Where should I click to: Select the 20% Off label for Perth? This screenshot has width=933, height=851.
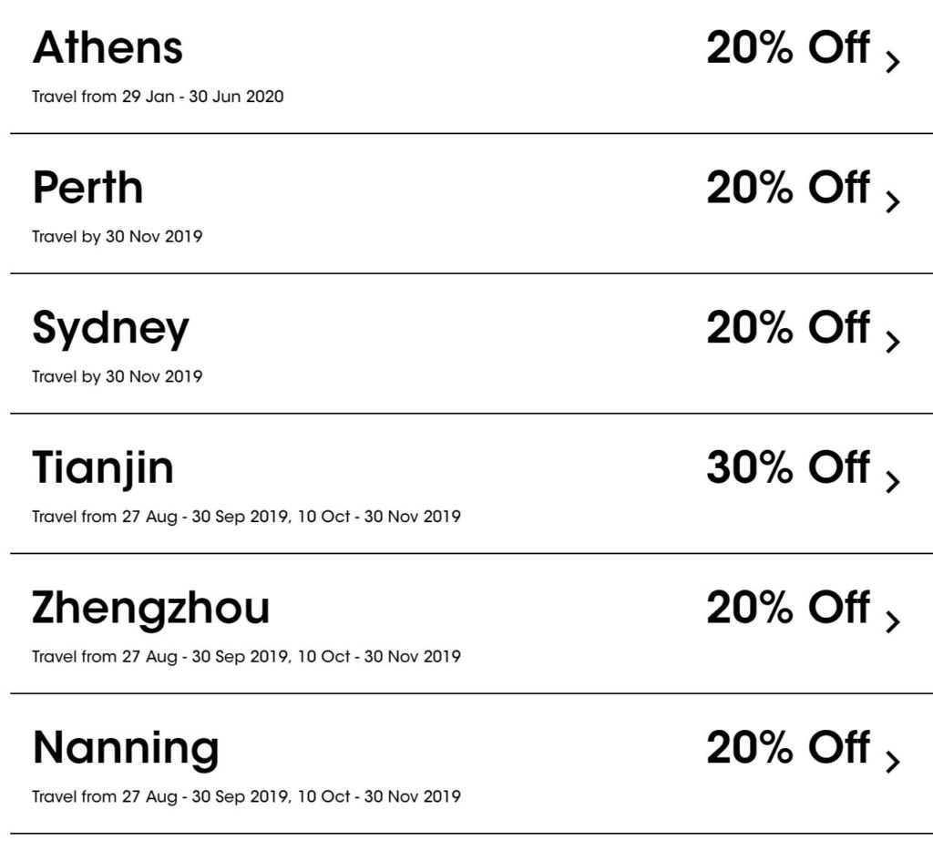click(x=787, y=188)
